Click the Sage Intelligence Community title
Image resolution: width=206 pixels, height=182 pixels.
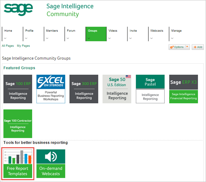(70, 10)
